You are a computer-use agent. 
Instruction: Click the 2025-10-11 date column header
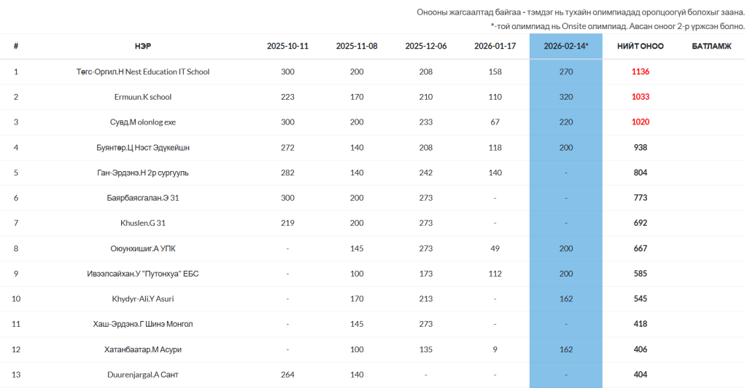287,46
